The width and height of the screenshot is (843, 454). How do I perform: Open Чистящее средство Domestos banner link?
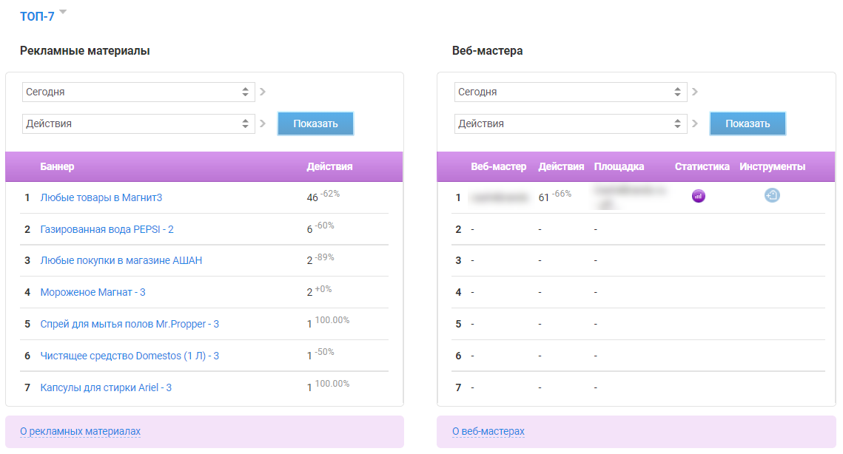point(130,356)
